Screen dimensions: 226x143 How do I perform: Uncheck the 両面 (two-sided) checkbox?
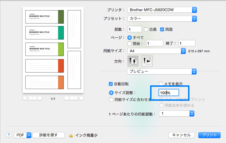tap(162, 29)
